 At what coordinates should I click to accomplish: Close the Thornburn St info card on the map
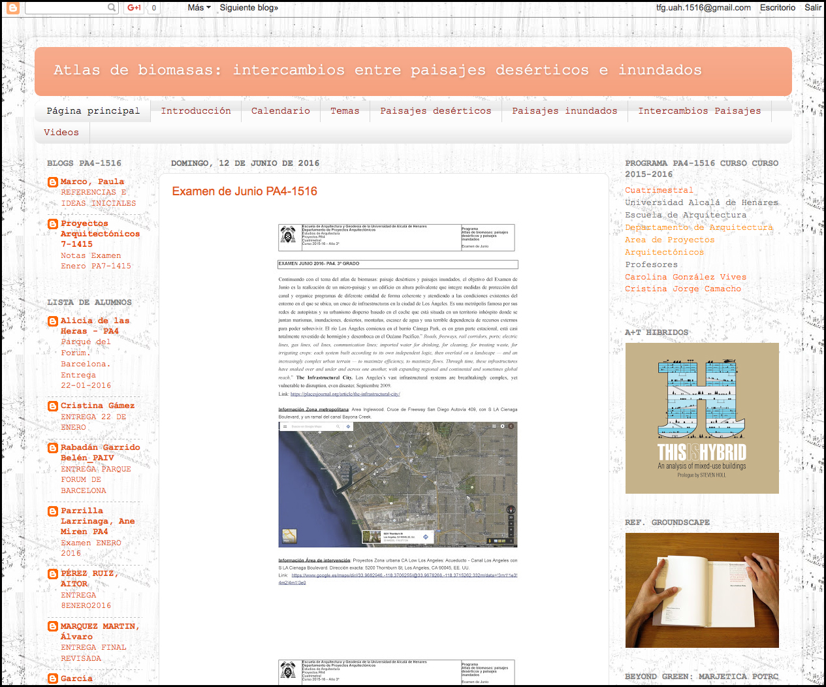point(432,532)
